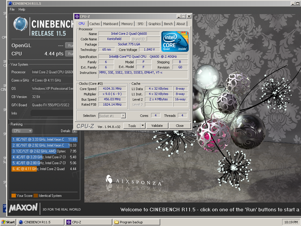This screenshot has height=226, width=301.
Task: Select ranking row 4C/8T @ 2.80 GHz
Action: click(44, 163)
